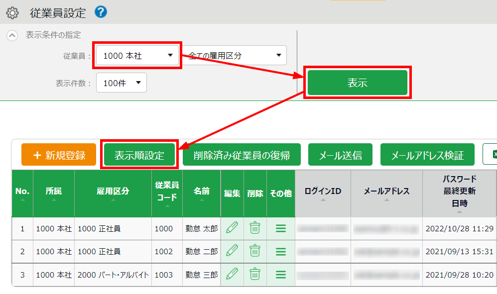This screenshot has height=294, width=497.
Task: Open 表示順設定 display order settings
Action: [x=139, y=155]
